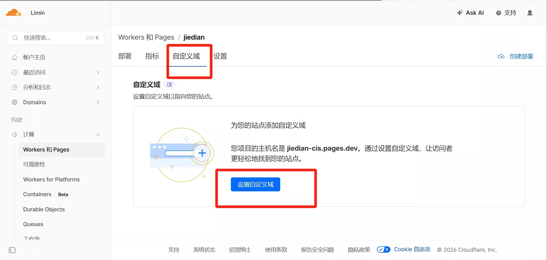Focus the 快速搜索 quick search field
The image size is (547, 260).
(x=55, y=38)
